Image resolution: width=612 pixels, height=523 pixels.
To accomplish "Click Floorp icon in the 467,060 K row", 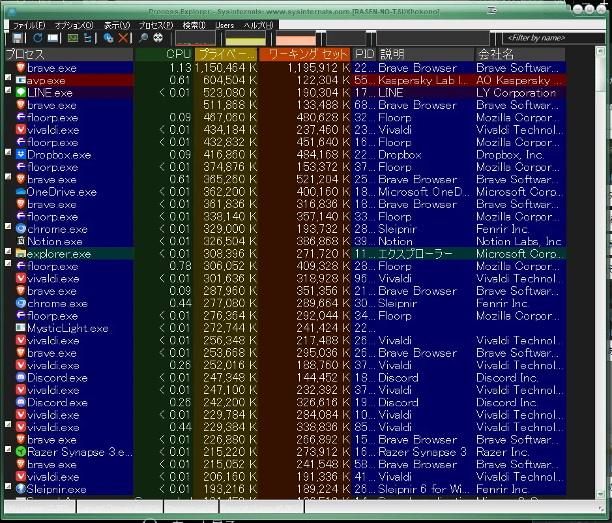I will [21, 117].
